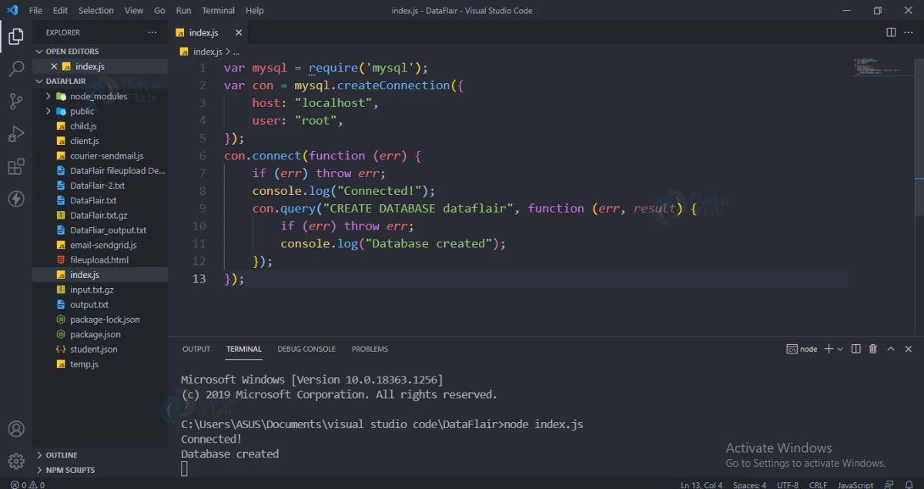Open editor more actions ellipsis

(909, 32)
